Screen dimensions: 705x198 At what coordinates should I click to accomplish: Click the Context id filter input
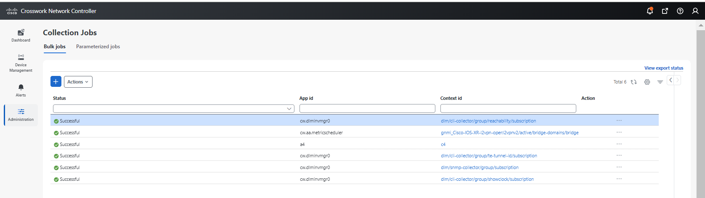coord(508,109)
